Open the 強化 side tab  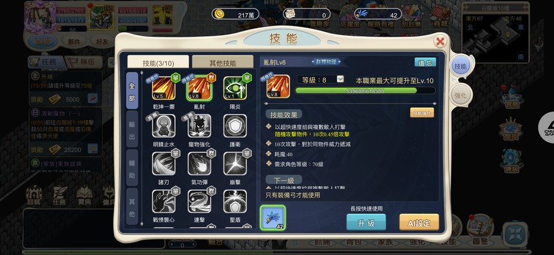tap(460, 95)
